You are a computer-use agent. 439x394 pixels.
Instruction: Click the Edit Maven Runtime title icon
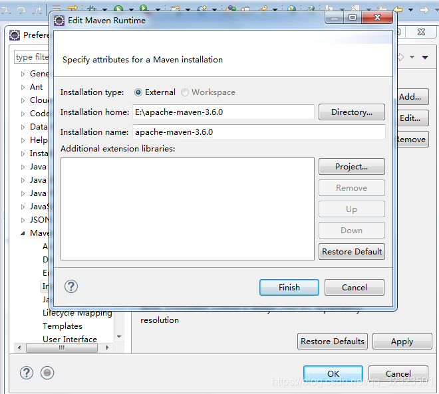pos(59,21)
